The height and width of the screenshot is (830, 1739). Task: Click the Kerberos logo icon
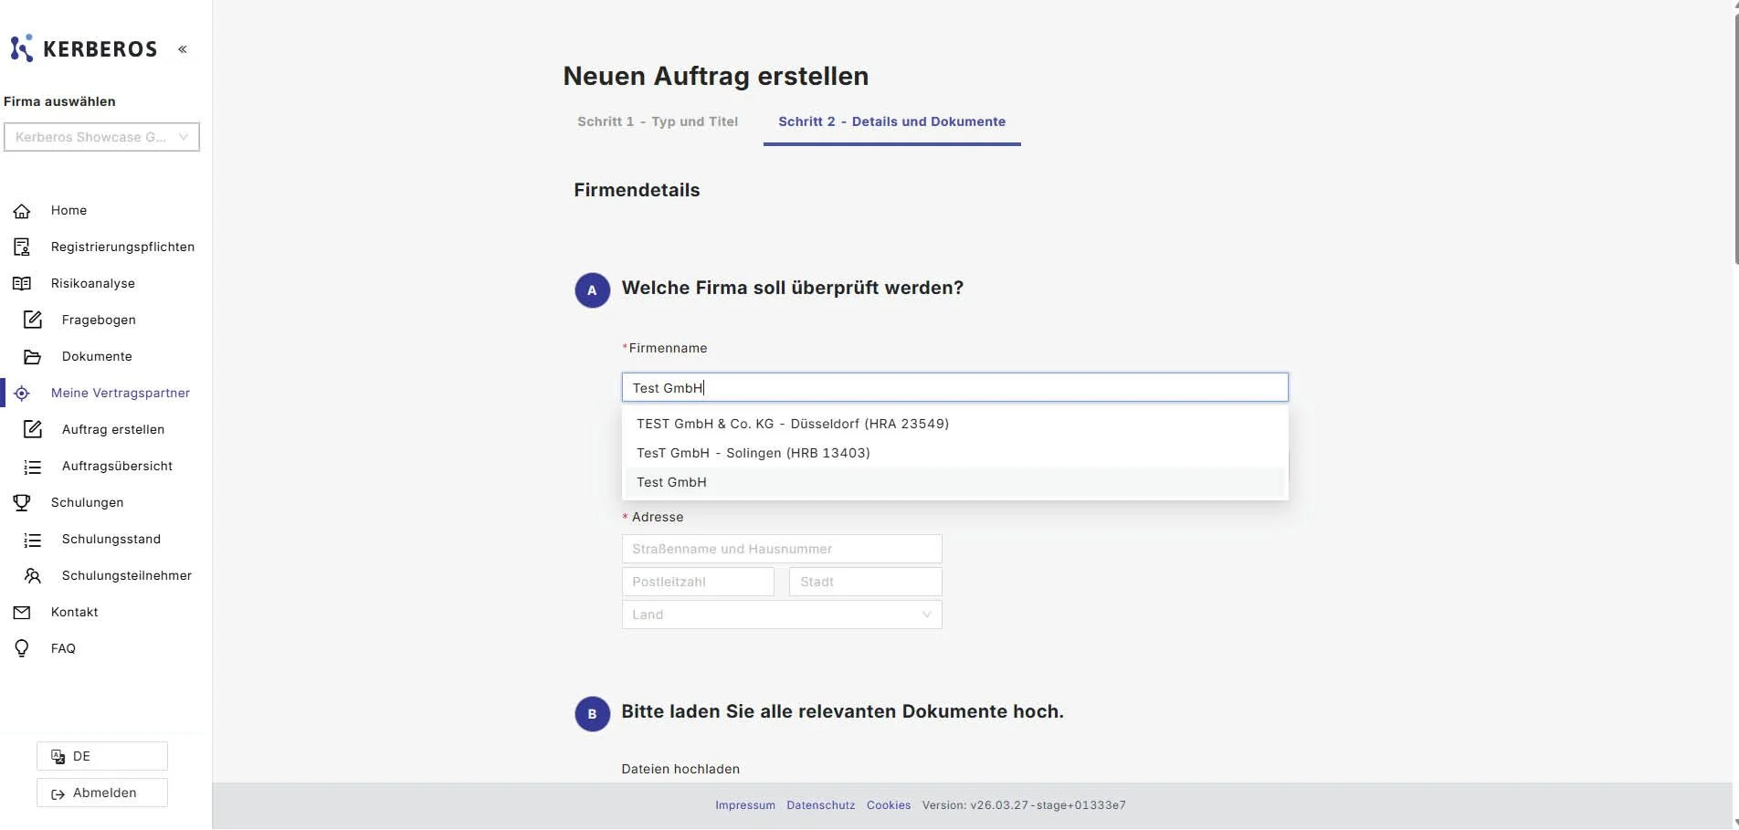coord(22,47)
